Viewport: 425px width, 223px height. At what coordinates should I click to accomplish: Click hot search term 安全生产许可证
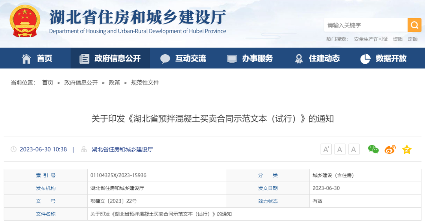pyautogui.click(x=371, y=39)
